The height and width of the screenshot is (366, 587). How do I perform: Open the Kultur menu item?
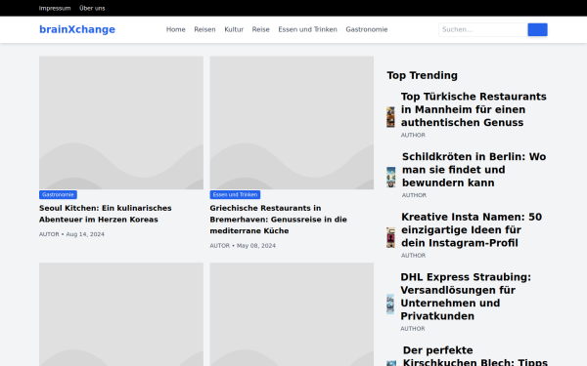[234, 29]
